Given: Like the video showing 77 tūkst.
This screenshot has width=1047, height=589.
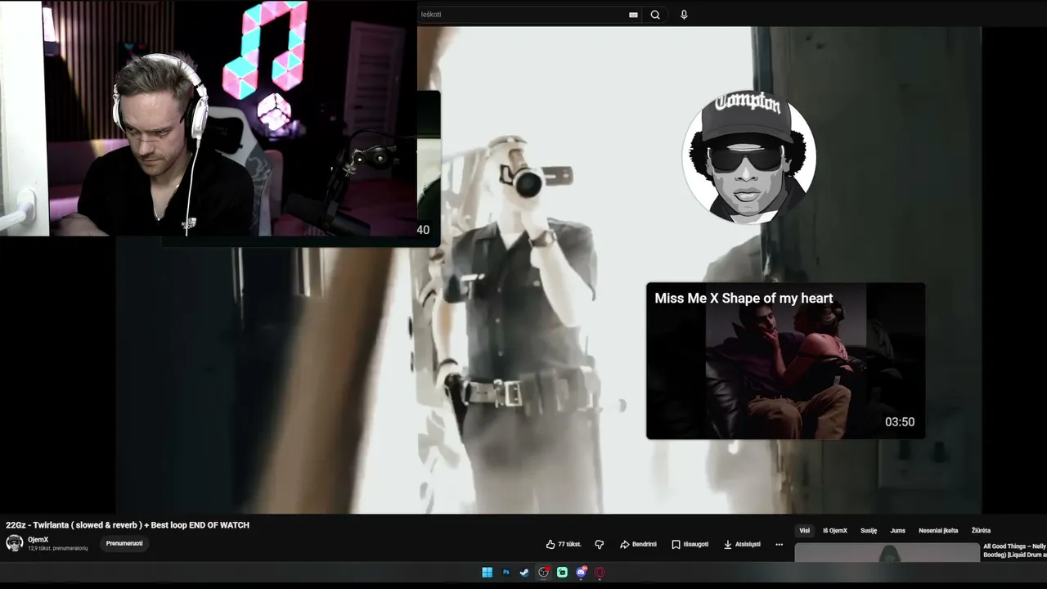Looking at the screenshot, I should [564, 544].
